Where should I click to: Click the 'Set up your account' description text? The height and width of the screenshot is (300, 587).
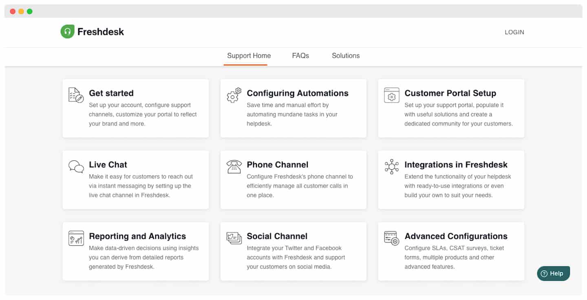pyautogui.click(x=143, y=114)
